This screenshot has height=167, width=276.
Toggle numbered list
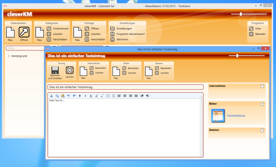point(114,96)
